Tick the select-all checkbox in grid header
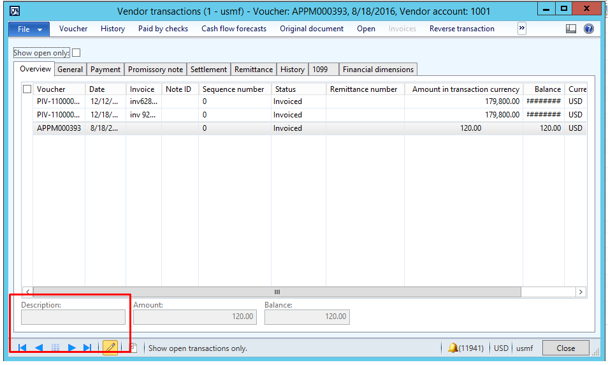 click(27, 89)
